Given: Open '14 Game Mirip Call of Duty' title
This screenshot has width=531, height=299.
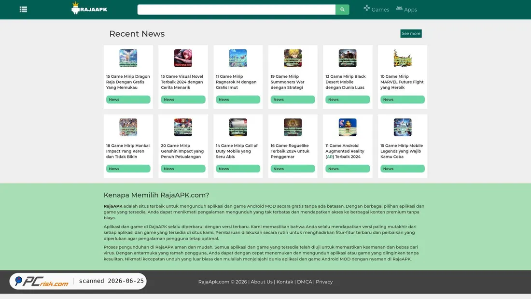Looking at the screenshot, I should pos(237,151).
